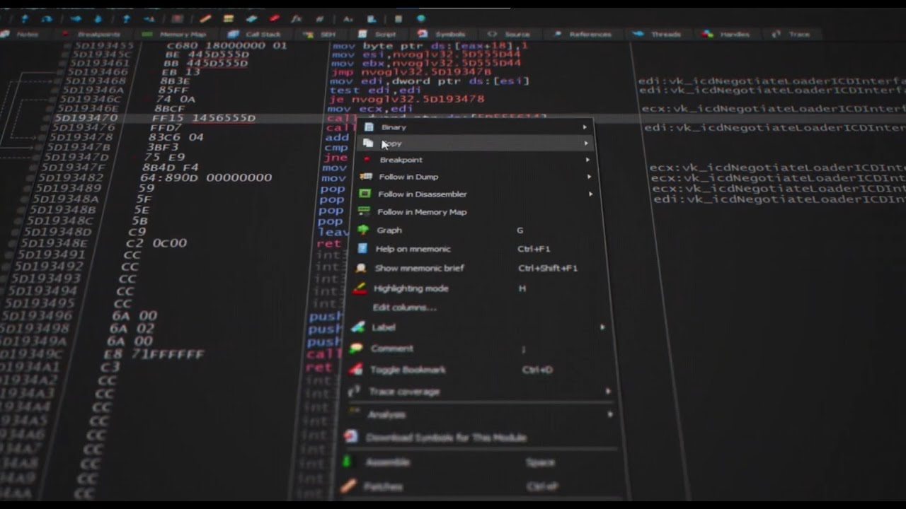Switch to the References tab
906x509 pixels.
(583, 34)
